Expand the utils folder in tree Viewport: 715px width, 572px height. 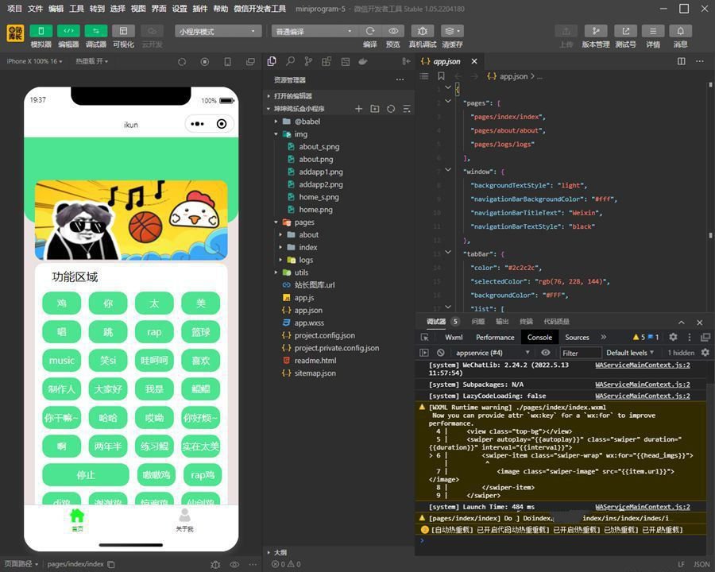click(x=300, y=272)
